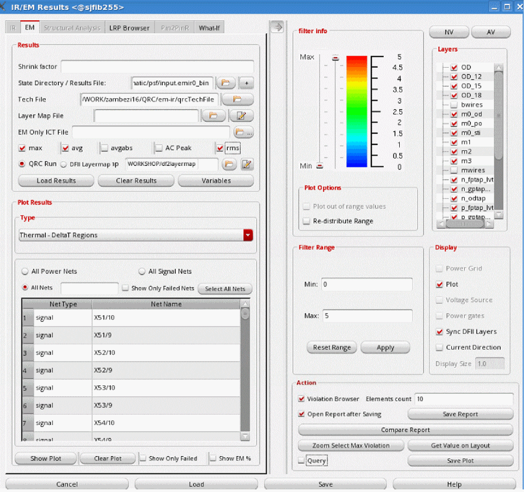Enable the avgabs checkbox

tap(104, 148)
